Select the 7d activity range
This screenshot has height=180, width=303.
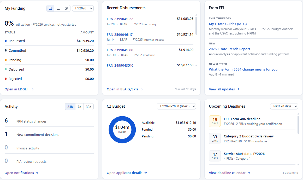[x=79, y=107]
